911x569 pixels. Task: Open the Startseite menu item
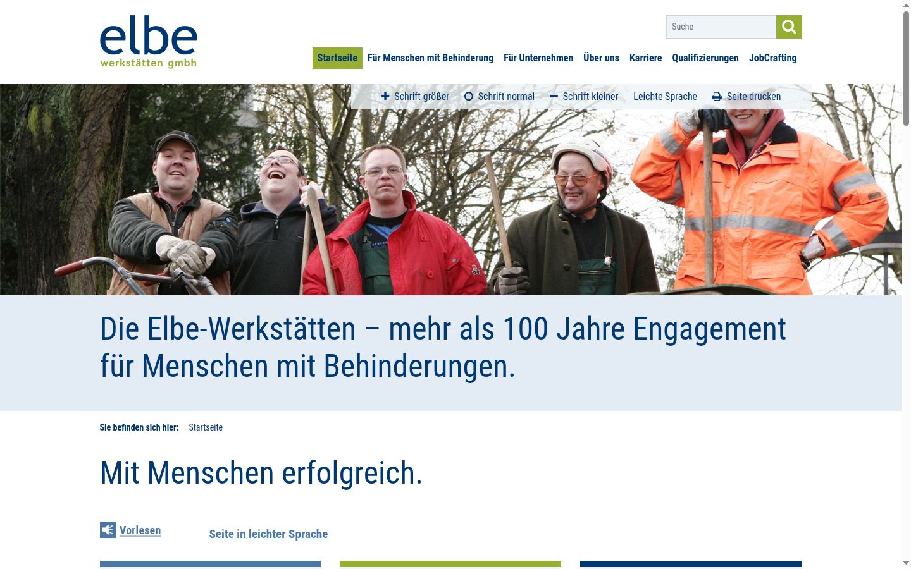point(337,58)
